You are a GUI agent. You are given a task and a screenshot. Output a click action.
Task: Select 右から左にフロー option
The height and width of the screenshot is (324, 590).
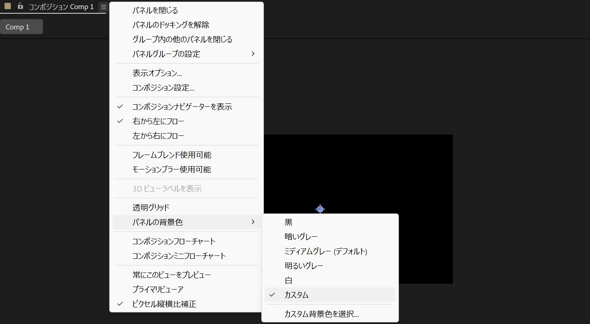click(x=186, y=121)
